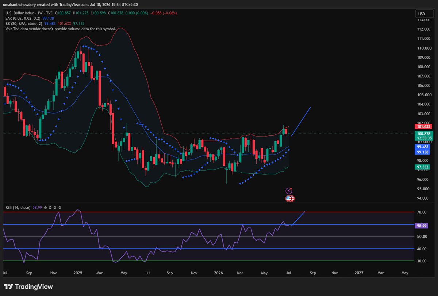Click the SAR (0.02, 0.02, 0.2) indicator legend
The width and height of the screenshot is (438, 296).
click(x=23, y=18)
